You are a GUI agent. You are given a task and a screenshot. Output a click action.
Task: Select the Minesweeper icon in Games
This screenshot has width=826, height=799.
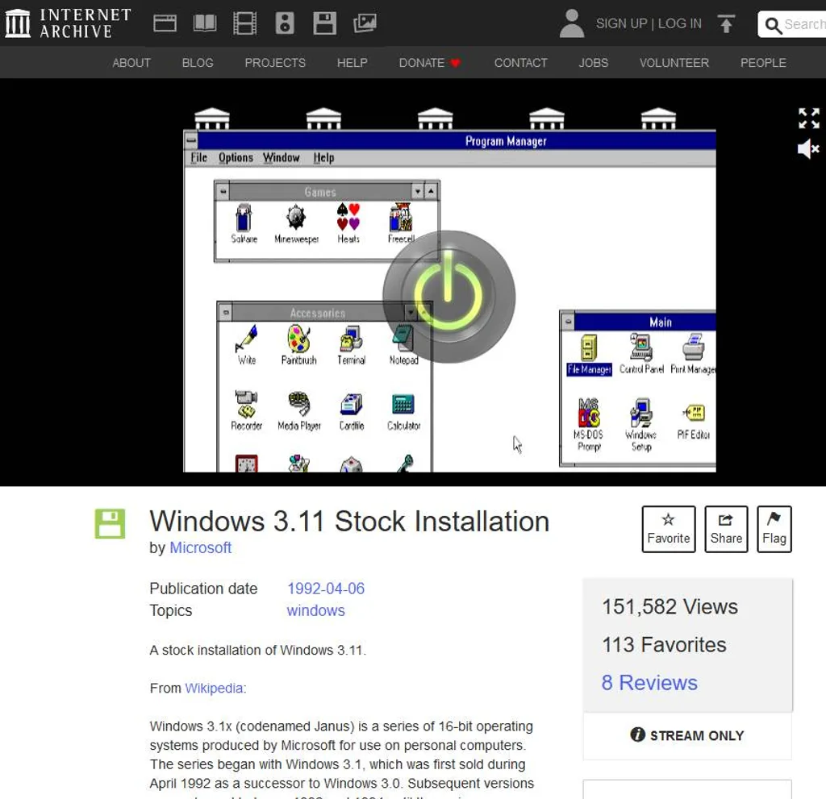click(297, 224)
